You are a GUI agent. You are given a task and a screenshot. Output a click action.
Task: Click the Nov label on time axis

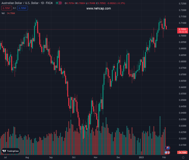(x=96, y=157)
